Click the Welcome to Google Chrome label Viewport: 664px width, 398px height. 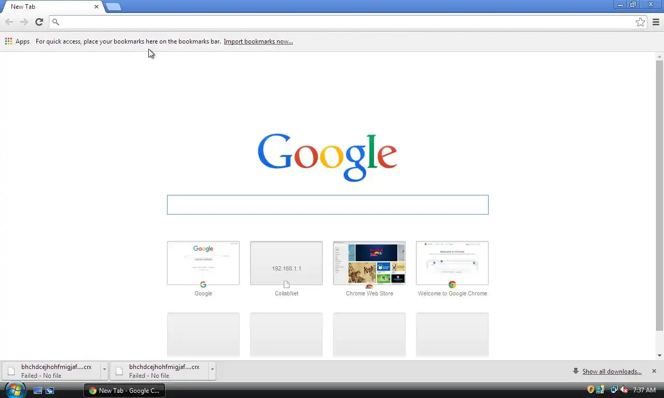[x=452, y=293]
